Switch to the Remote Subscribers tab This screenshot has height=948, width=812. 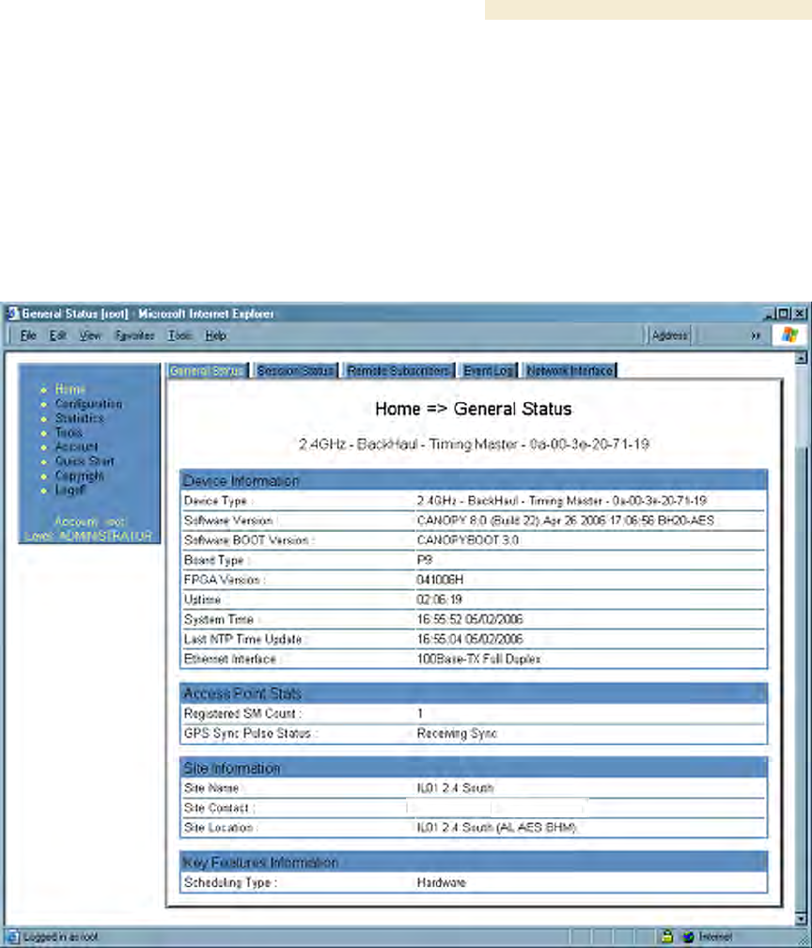tap(398, 370)
